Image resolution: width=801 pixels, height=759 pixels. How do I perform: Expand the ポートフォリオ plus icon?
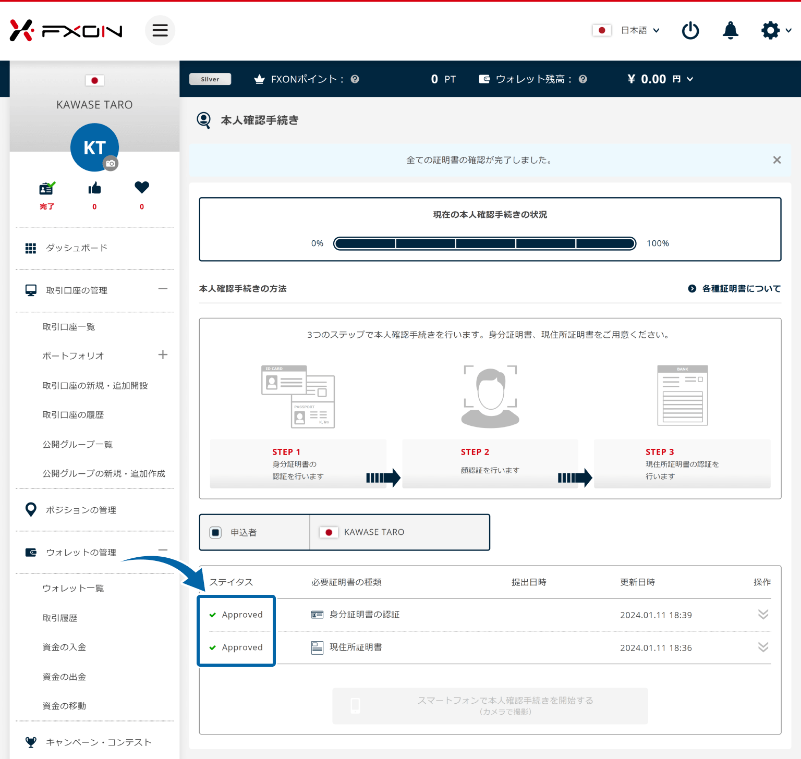pos(163,355)
